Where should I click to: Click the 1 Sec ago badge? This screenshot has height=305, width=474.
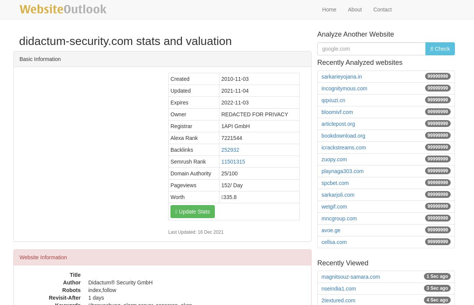click(x=437, y=276)
